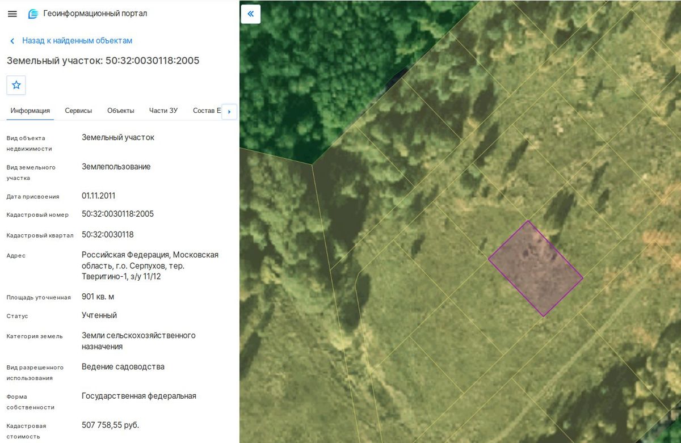Select cadastral quarter value 50:32:0030118
Screen dimensions: 681x443
click(x=108, y=234)
